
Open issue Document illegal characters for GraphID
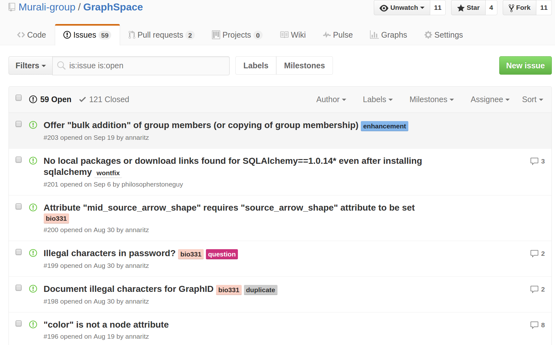pyautogui.click(x=129, y=289)
